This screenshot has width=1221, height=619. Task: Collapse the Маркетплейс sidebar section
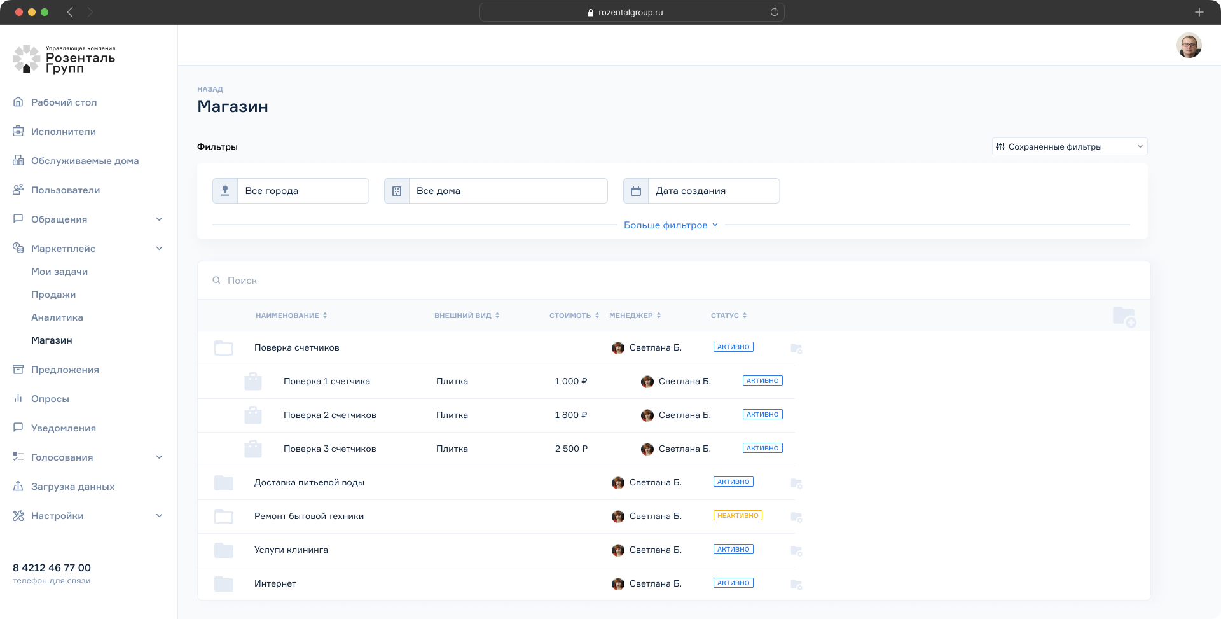click(159, 249)
